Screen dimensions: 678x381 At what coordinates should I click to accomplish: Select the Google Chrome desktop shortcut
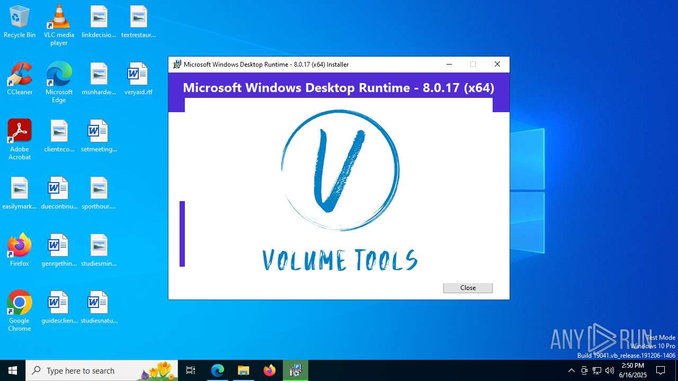20,311
